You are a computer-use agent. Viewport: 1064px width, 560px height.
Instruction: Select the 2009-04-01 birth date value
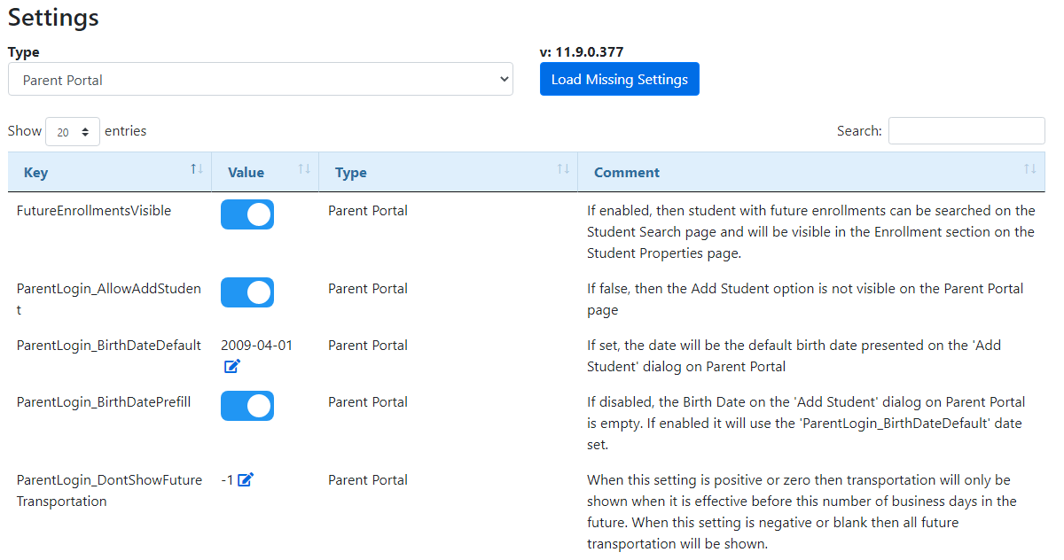coord(256,346)
